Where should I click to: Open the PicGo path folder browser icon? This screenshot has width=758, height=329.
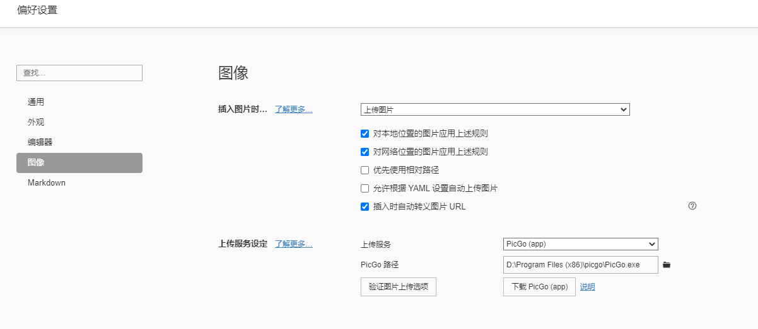coord(667,265)
